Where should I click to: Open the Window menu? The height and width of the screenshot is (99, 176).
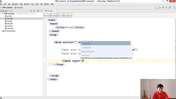click(x=46, y=4)
